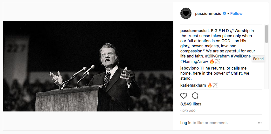Click the Edited tooltip label
This screenshot has height=134, width=271.
pos(258,59)
